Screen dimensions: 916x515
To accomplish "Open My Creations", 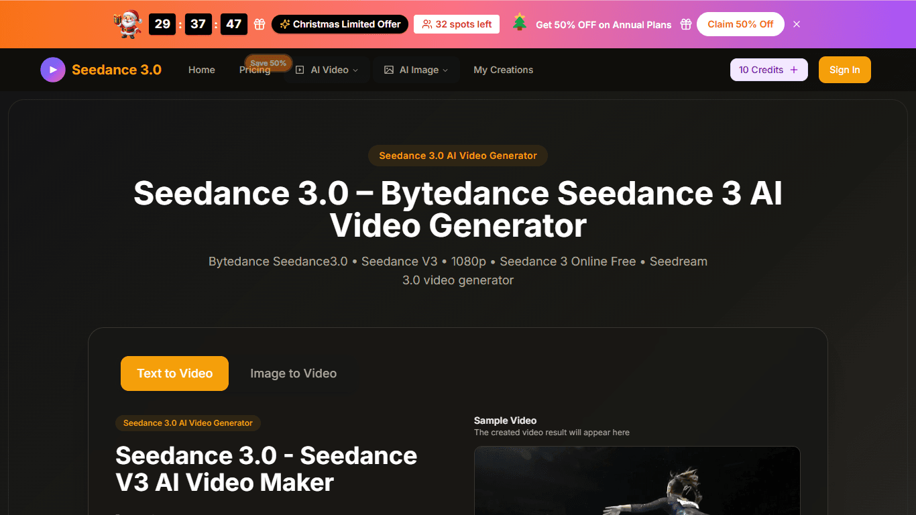I will 504,70.
